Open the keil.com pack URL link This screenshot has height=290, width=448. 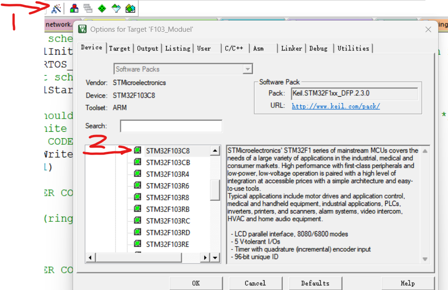(335, 106)
